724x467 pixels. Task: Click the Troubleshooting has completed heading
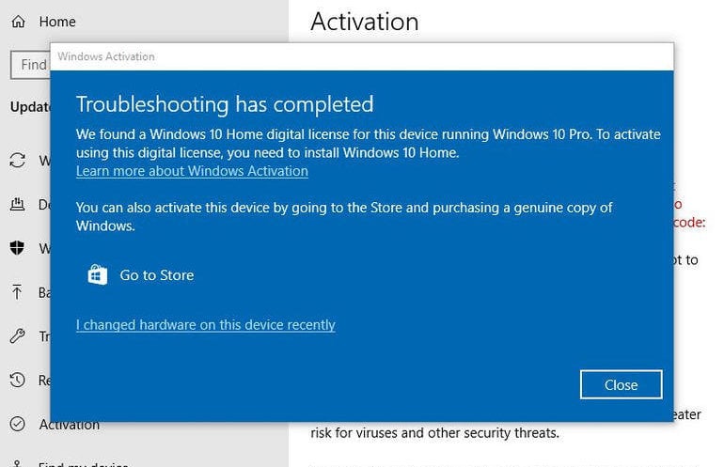click(225, 104)
